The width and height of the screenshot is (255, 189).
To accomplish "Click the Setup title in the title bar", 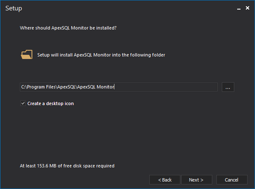I will [x=14, y=8].
